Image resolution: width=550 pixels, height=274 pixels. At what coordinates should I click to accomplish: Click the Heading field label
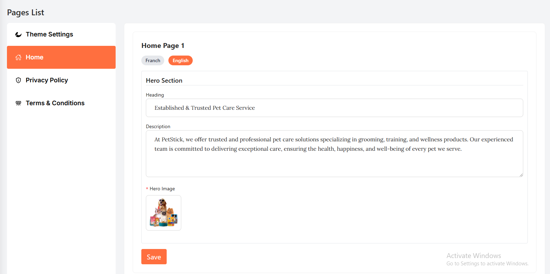click(155, 95)
